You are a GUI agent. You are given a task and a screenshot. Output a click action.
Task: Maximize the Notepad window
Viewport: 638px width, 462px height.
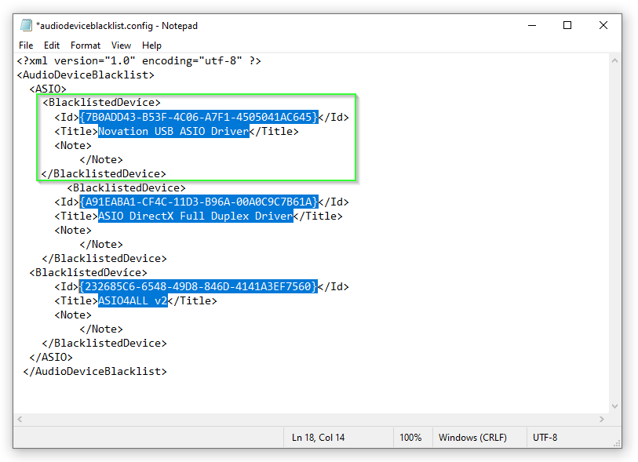tap(567, 25)
